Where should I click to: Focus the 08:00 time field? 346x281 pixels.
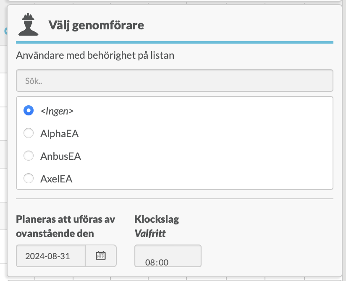[x=168, y=257]
